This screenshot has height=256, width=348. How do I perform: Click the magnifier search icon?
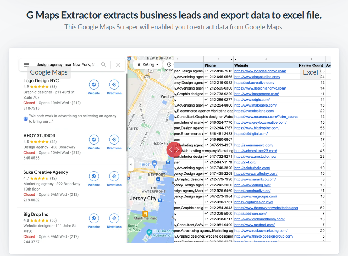coord(103,65)
